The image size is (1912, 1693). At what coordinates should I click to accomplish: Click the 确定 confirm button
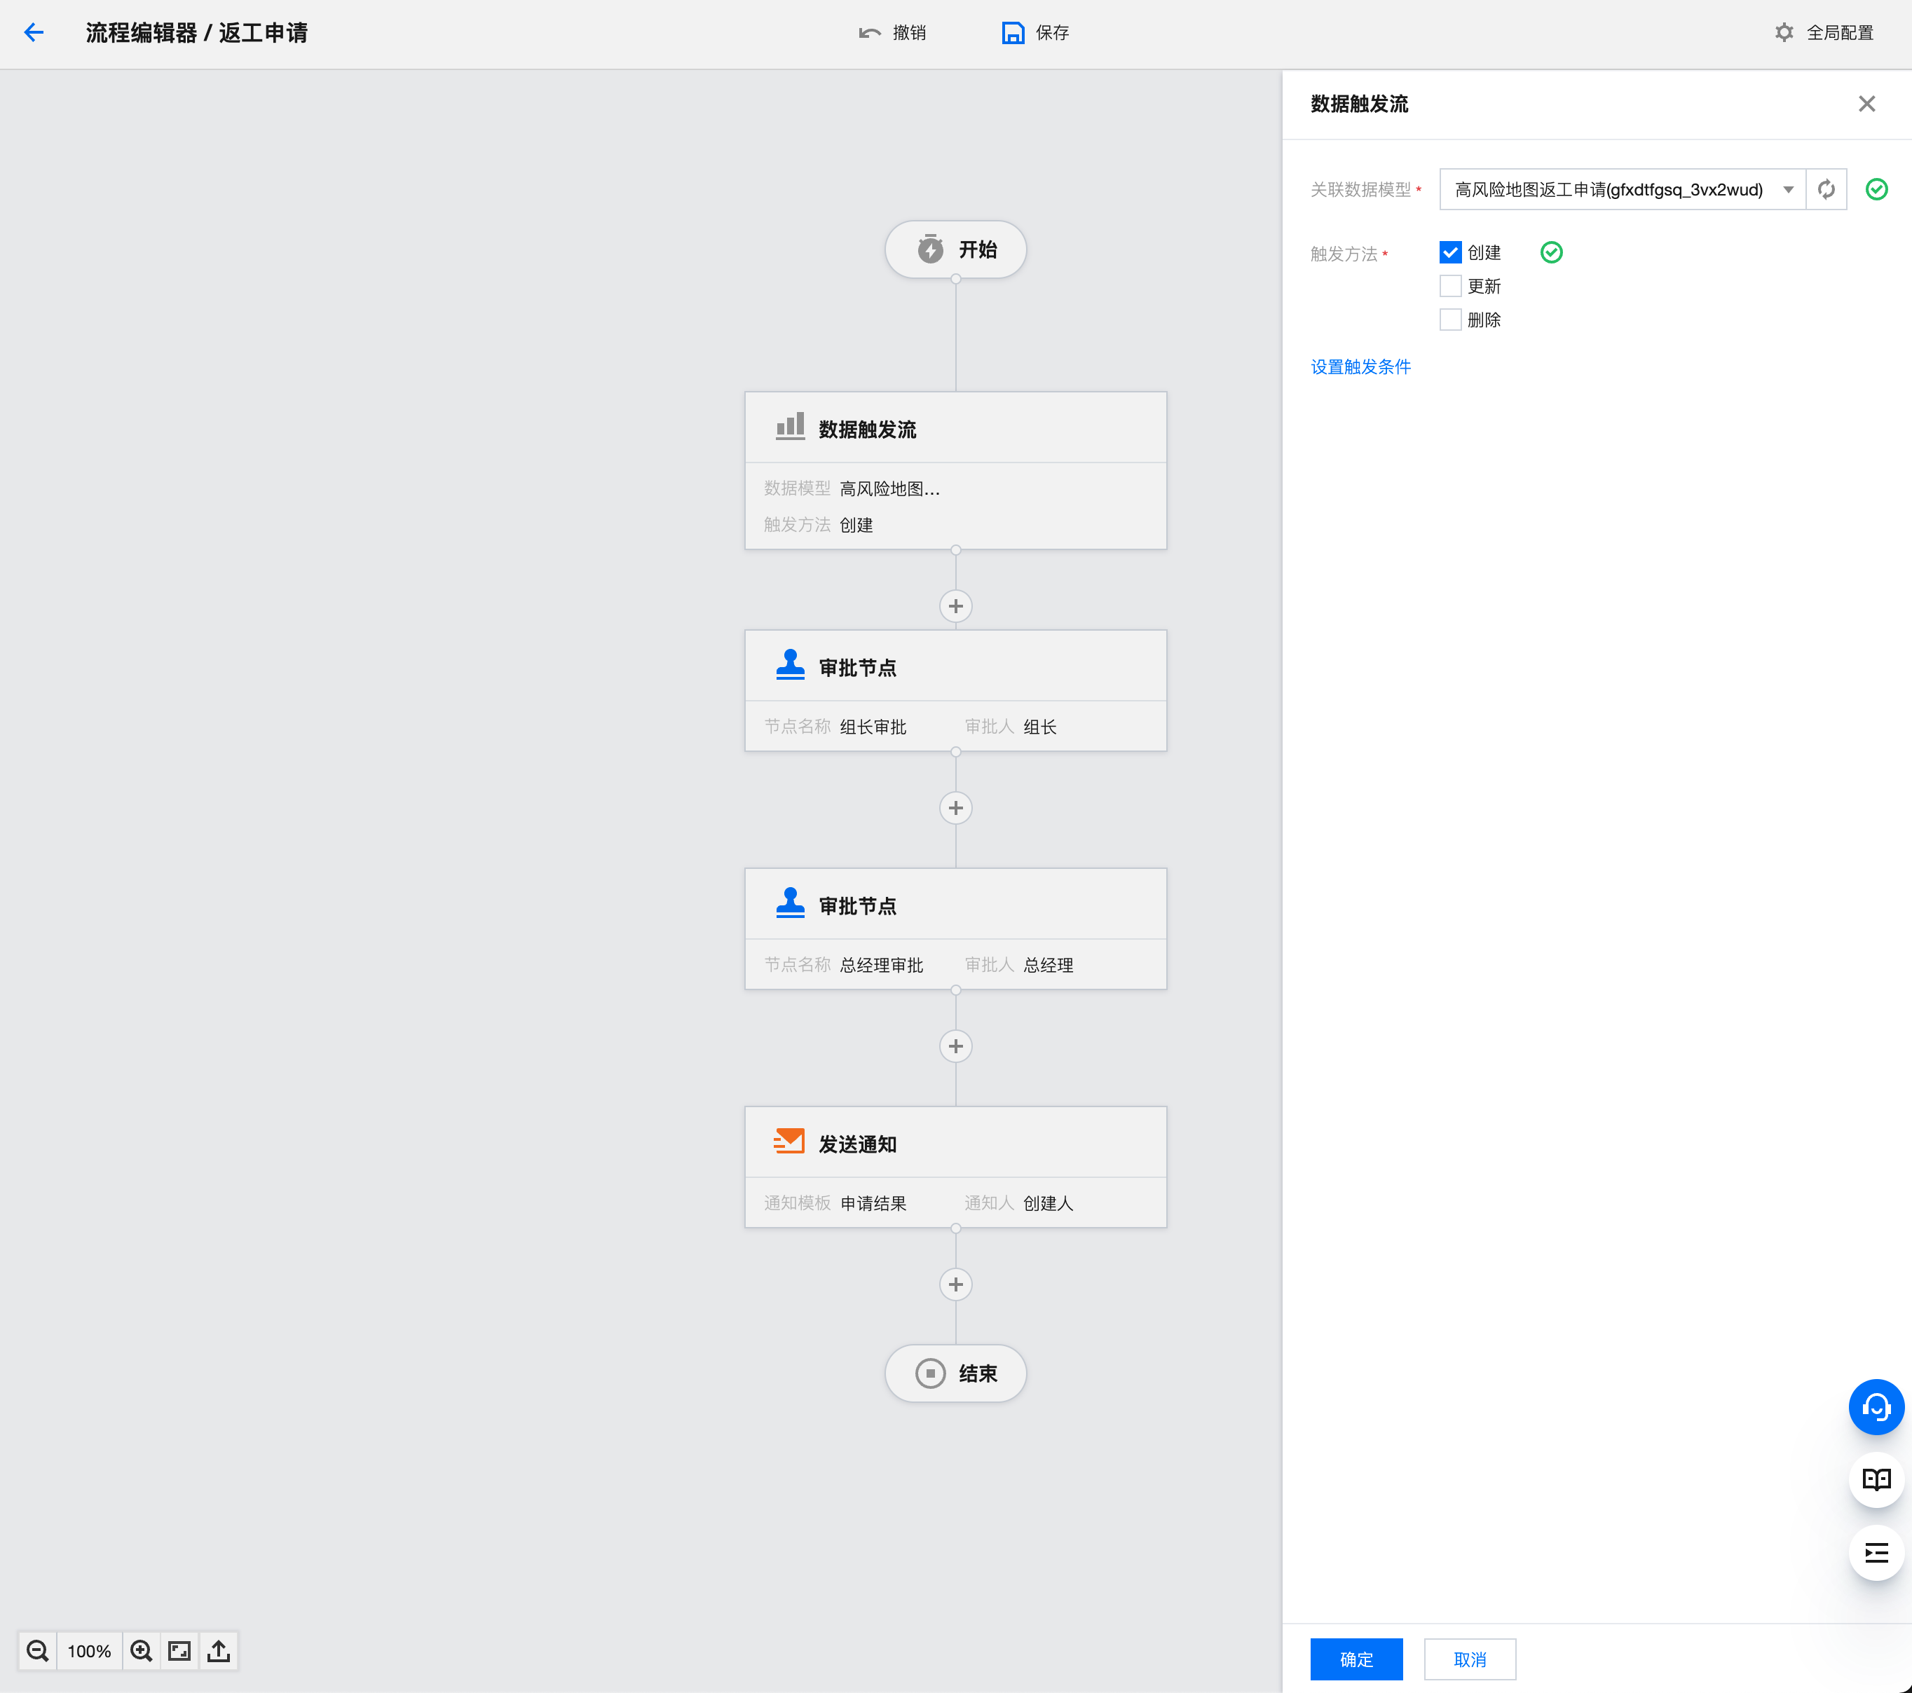pyautogui.click(x=1356, y=1659)
